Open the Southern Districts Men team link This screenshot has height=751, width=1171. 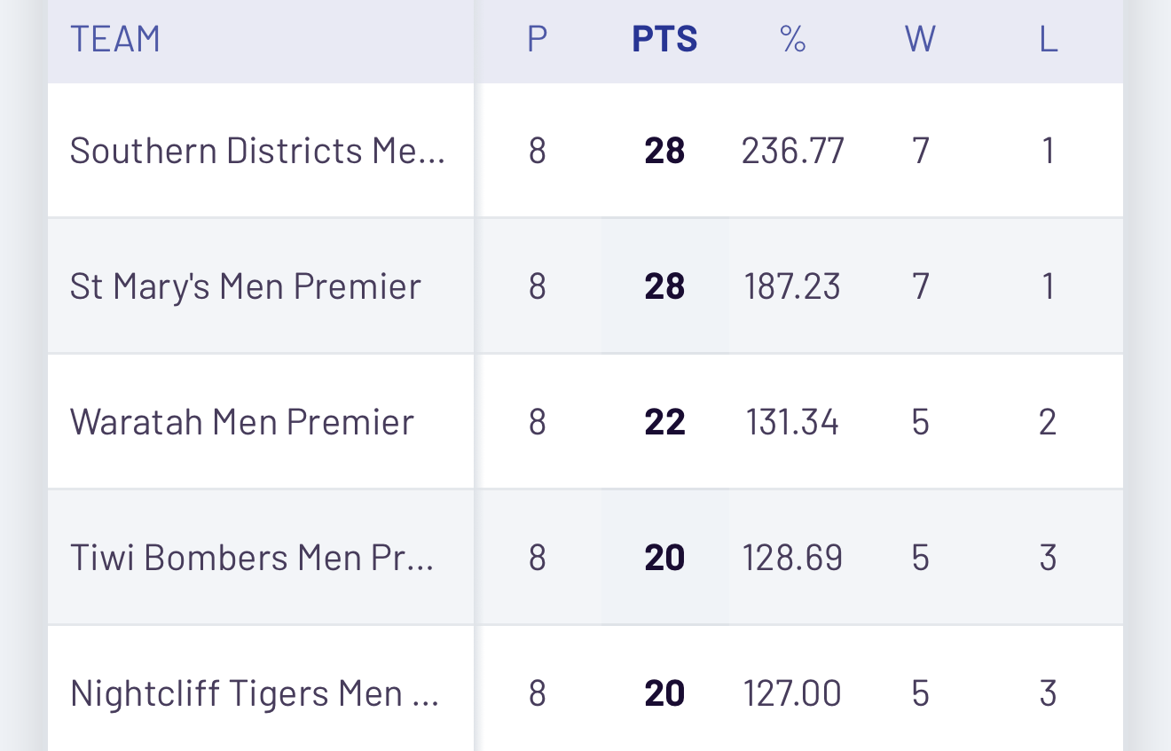click(257, 151)
